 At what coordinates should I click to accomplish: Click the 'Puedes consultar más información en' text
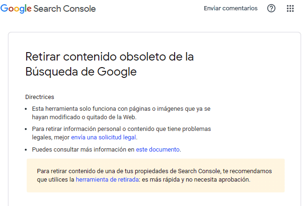(x=83, y=149)
